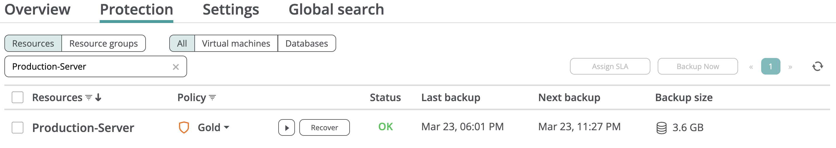
Task: Open the Global search tab
Action: 336,9
